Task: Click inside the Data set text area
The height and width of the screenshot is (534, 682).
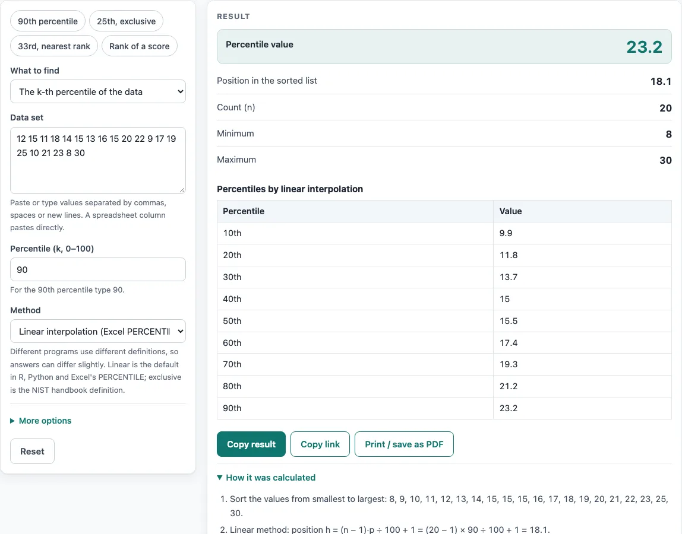Action: 98,160
